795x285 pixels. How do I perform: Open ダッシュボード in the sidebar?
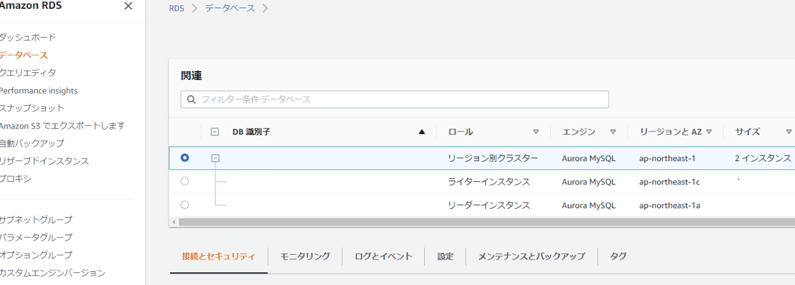[x=27, y=37]
